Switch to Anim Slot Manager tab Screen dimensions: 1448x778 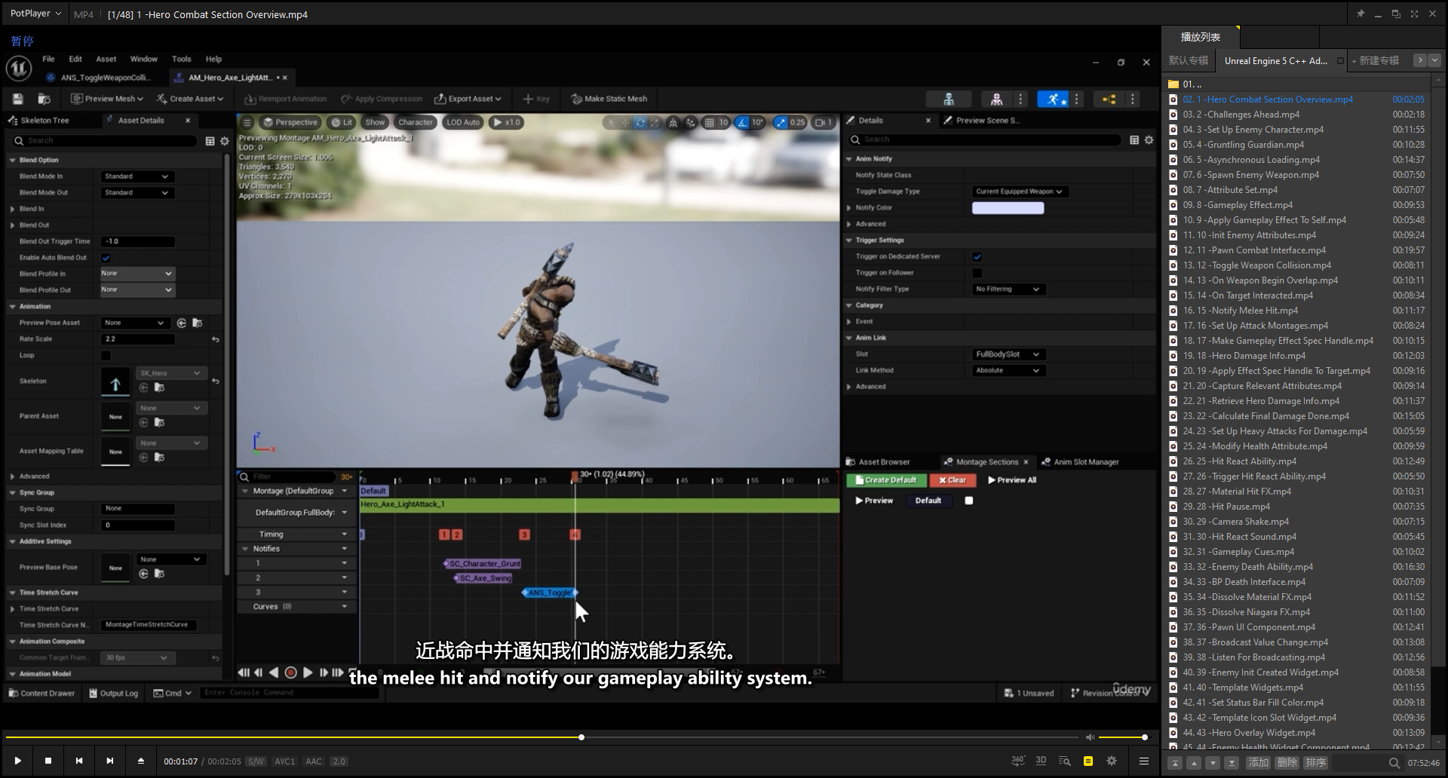point(1086,462)
